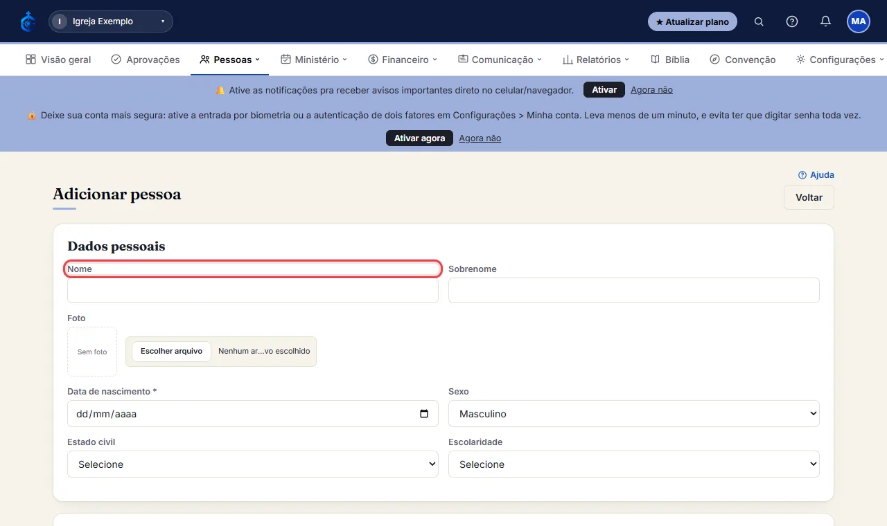This screenshot has height=526, width=887.
Task: Click Agora não beside Ativar agora
Action: click(x=480, y=138)
